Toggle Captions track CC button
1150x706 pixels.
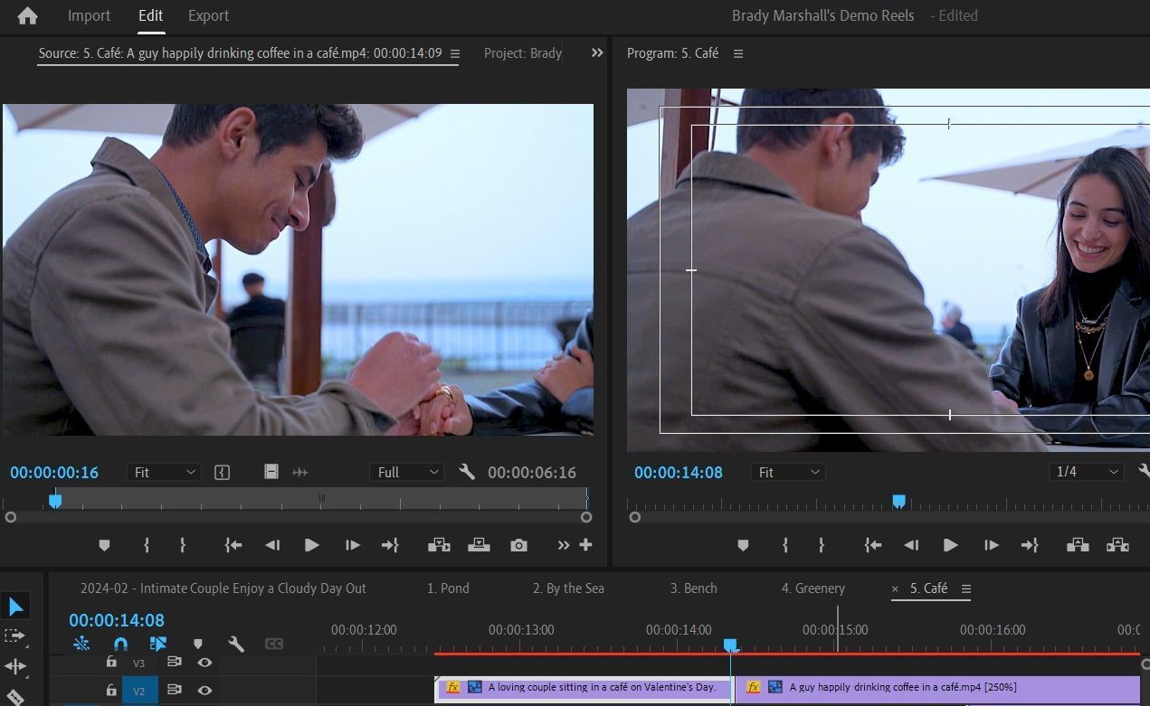click(x=274, y=644)
